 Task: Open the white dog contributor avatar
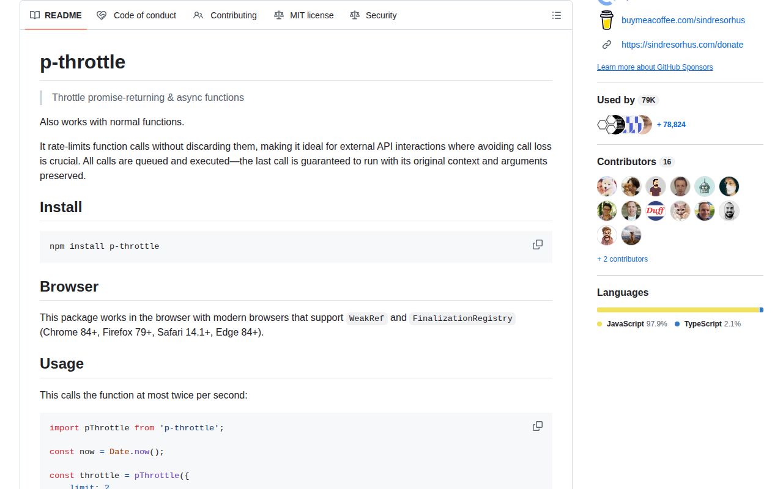607,186
